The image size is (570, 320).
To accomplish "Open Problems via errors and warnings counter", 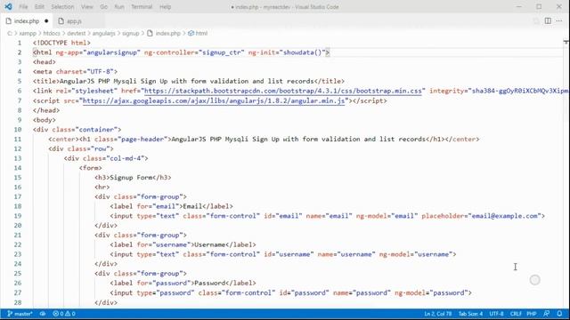I will coord(64,314).
